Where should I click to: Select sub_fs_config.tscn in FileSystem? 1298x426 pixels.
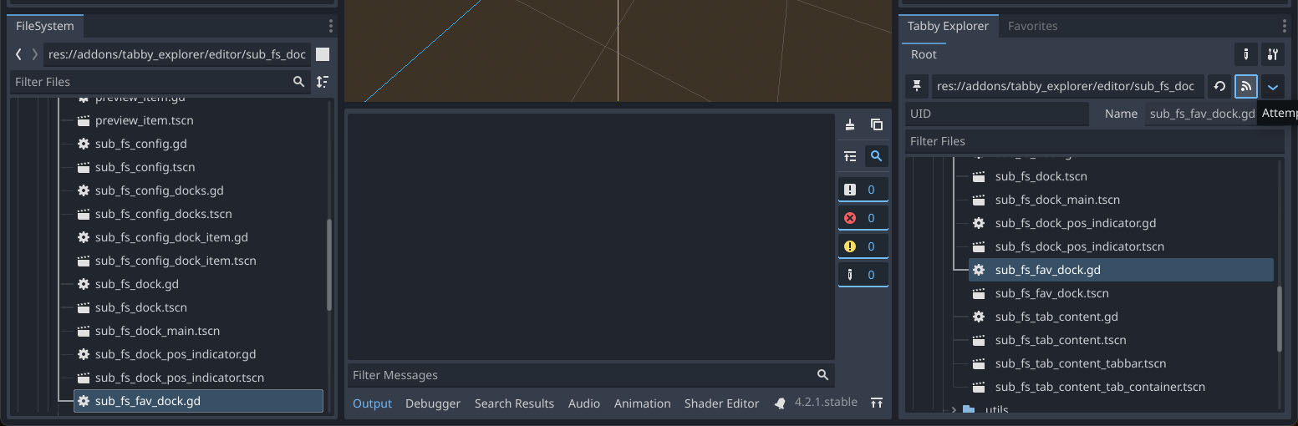[145, 167]
